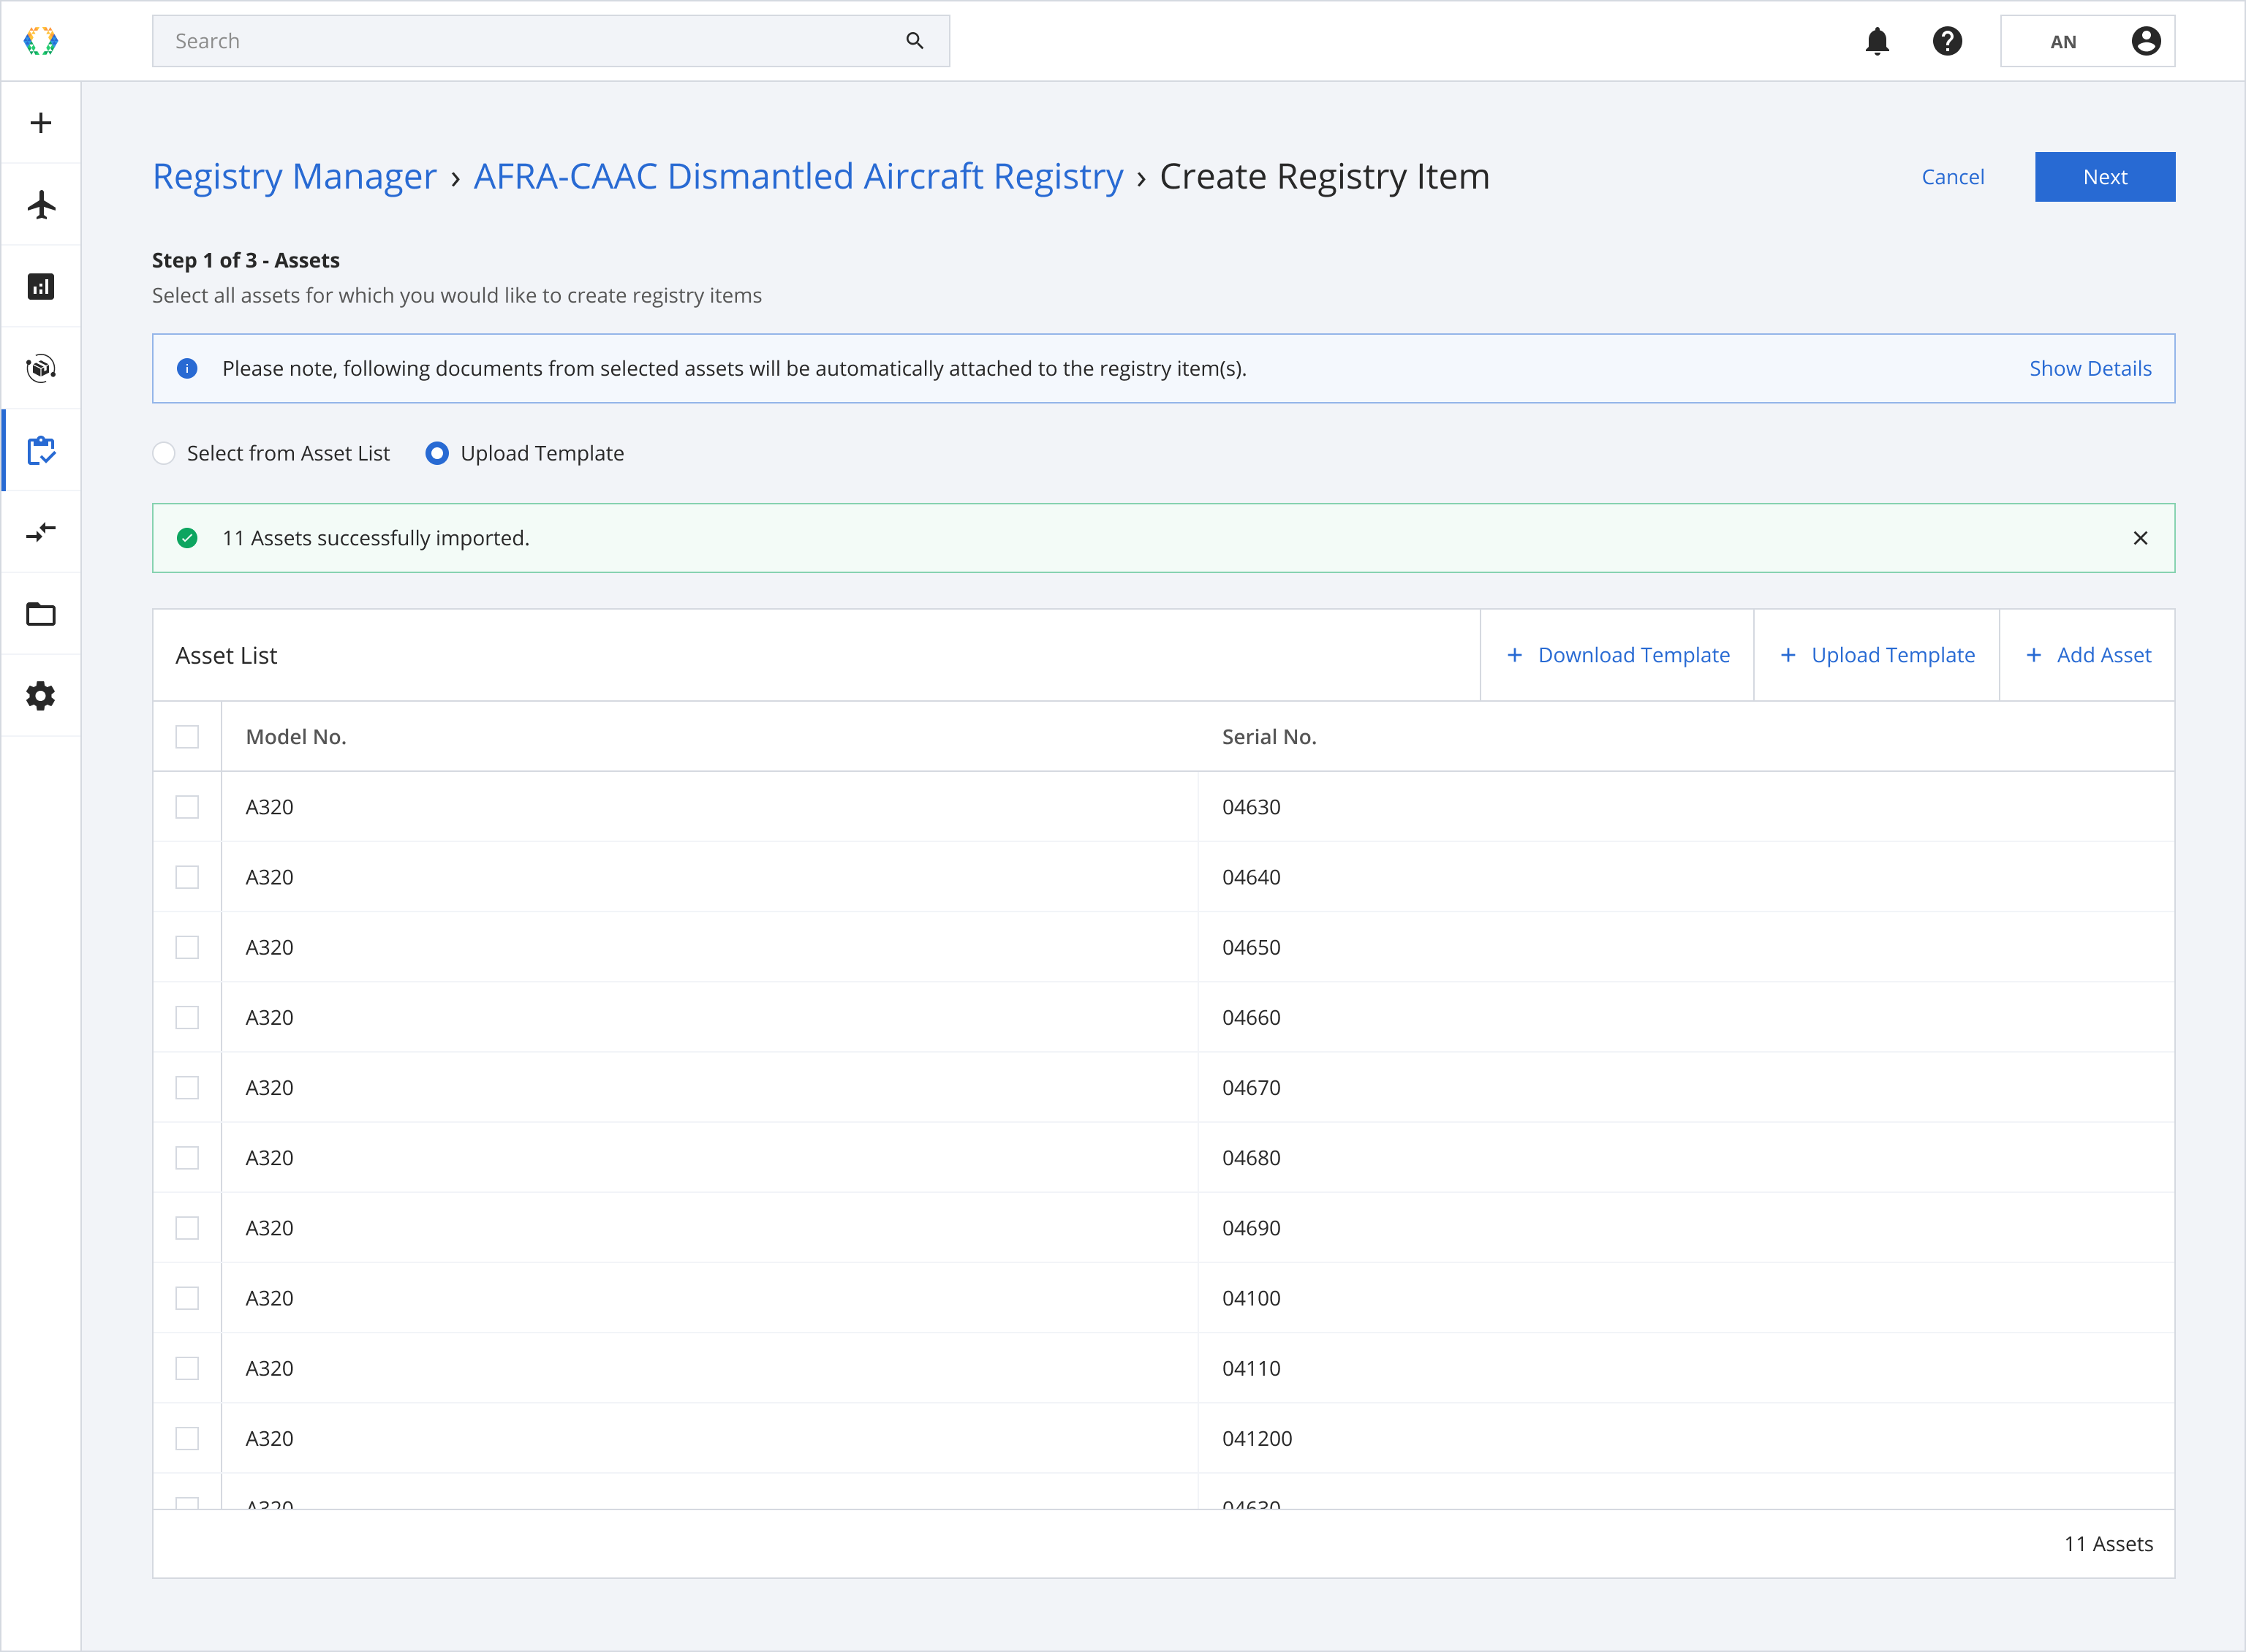The height and width of the screenshot is (1652, 2246).
Task: Tick the checkbox for serial 041200
Action: tap(187, 1438)
